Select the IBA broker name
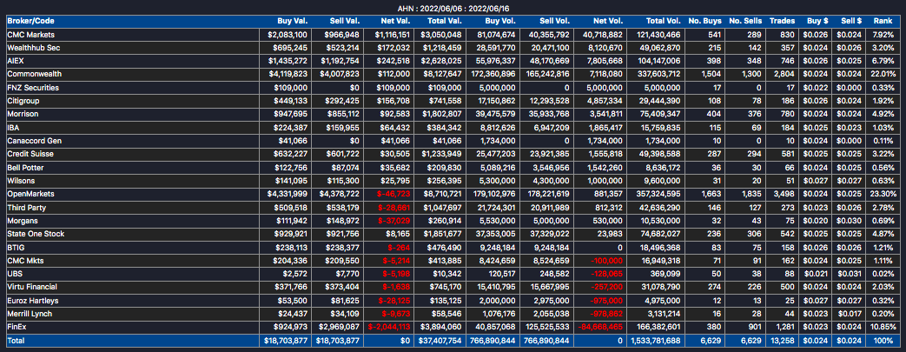This screenshot has height=352, width=906. [13, 127]
